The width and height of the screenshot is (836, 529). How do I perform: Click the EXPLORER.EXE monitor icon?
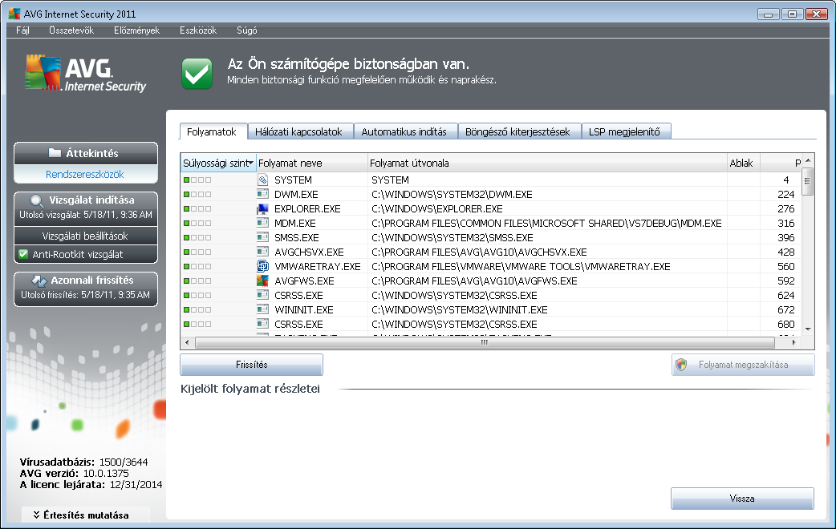262,209
